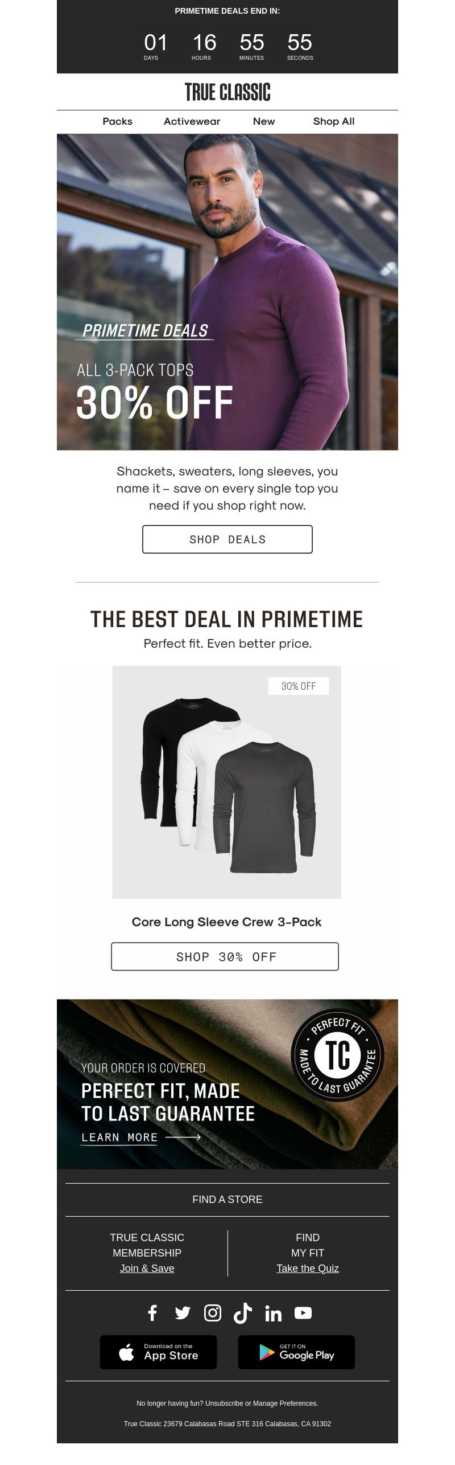Select Activewear in the navigation

click(192, 121)
